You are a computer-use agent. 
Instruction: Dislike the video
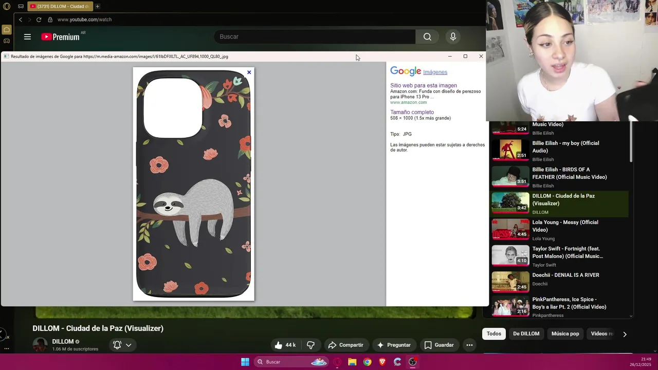(310, 345)
